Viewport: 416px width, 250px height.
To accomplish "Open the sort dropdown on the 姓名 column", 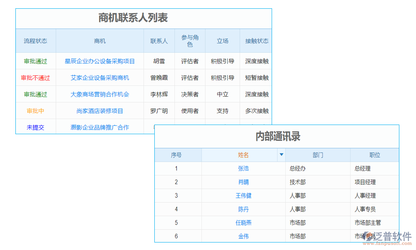I will (281, 155).
